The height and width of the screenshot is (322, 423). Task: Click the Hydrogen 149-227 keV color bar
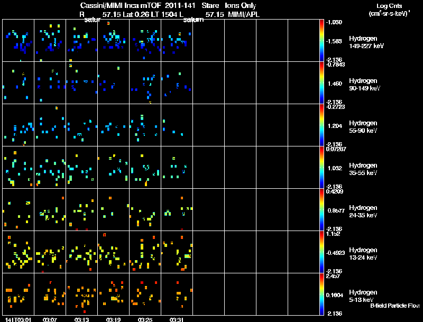[321, 41]
